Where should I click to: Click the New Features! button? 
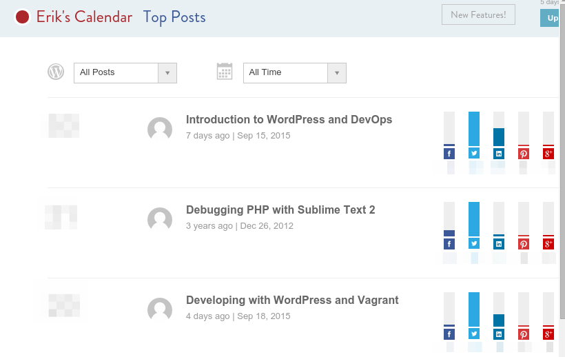click(x=478, y=14)
